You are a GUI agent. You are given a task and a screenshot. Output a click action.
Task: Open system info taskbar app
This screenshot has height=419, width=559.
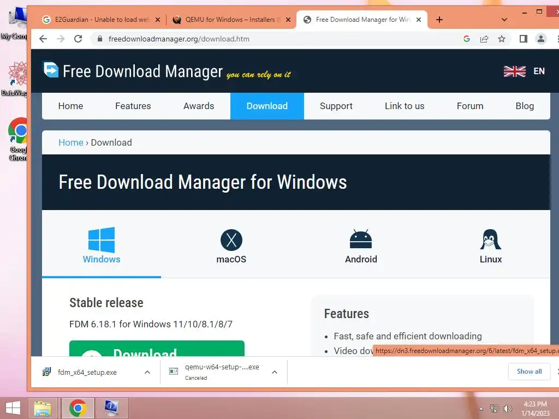(x=111, y=408)
